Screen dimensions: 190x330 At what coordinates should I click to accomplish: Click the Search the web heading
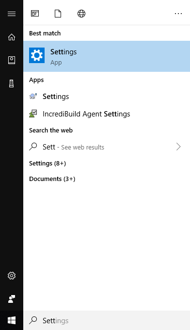(51, 130)
